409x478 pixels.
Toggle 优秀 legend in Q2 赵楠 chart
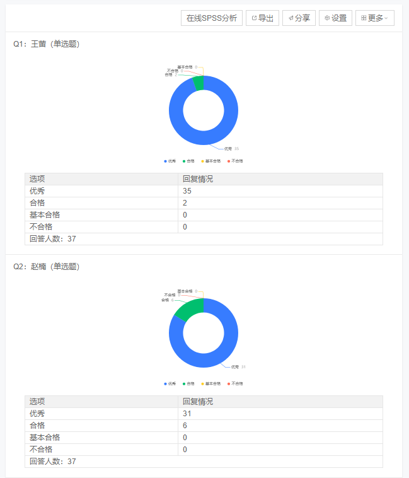coord(170,383)
